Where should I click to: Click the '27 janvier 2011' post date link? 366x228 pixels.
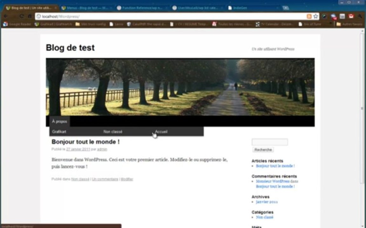point(78,149)
